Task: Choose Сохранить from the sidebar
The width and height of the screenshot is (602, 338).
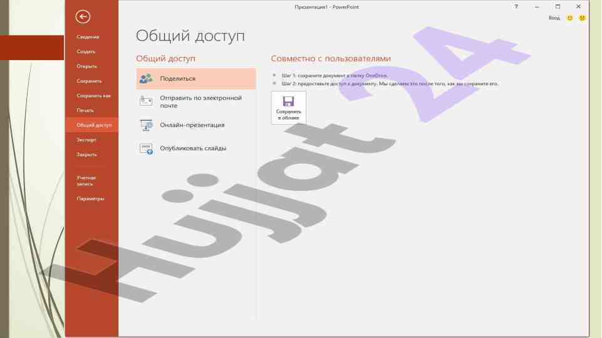Action: click(89, 81)
